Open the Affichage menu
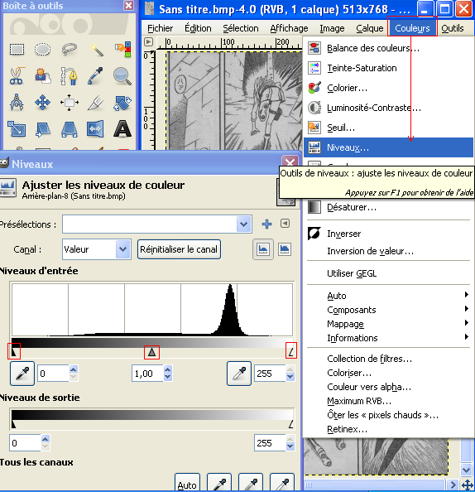This screenshot has height=492, width=475. [290, 28]
